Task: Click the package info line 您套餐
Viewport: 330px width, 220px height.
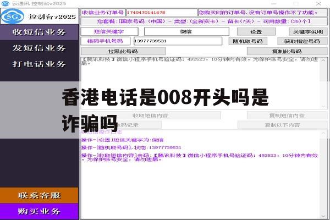Action: coord(204,21)
